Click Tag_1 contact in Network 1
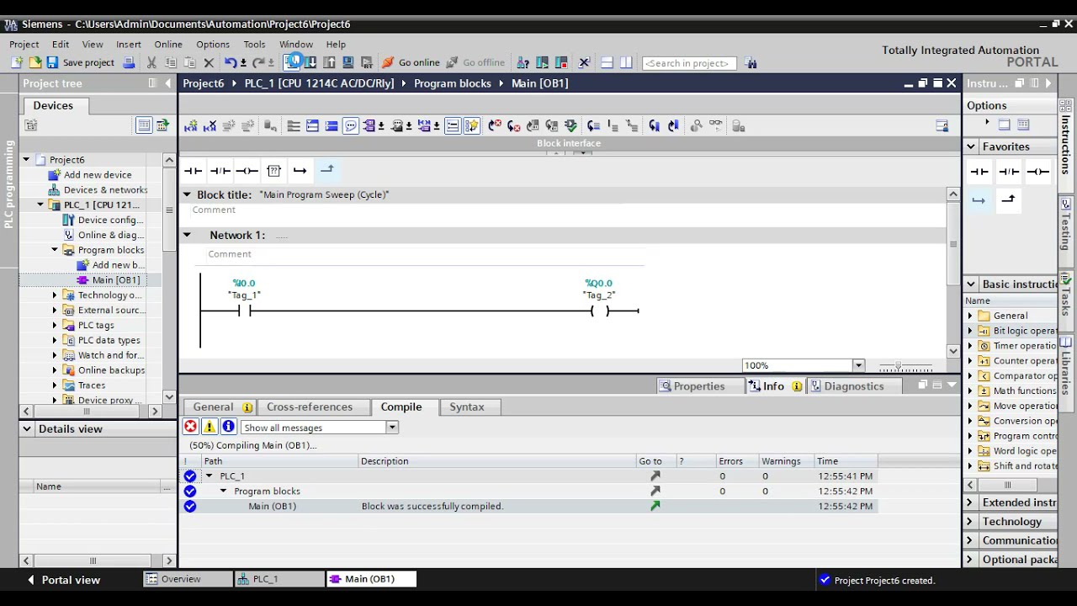Image resolution: width=1077 pixels, height=606 pixels. pyautogui.click(x=244, y=311)
